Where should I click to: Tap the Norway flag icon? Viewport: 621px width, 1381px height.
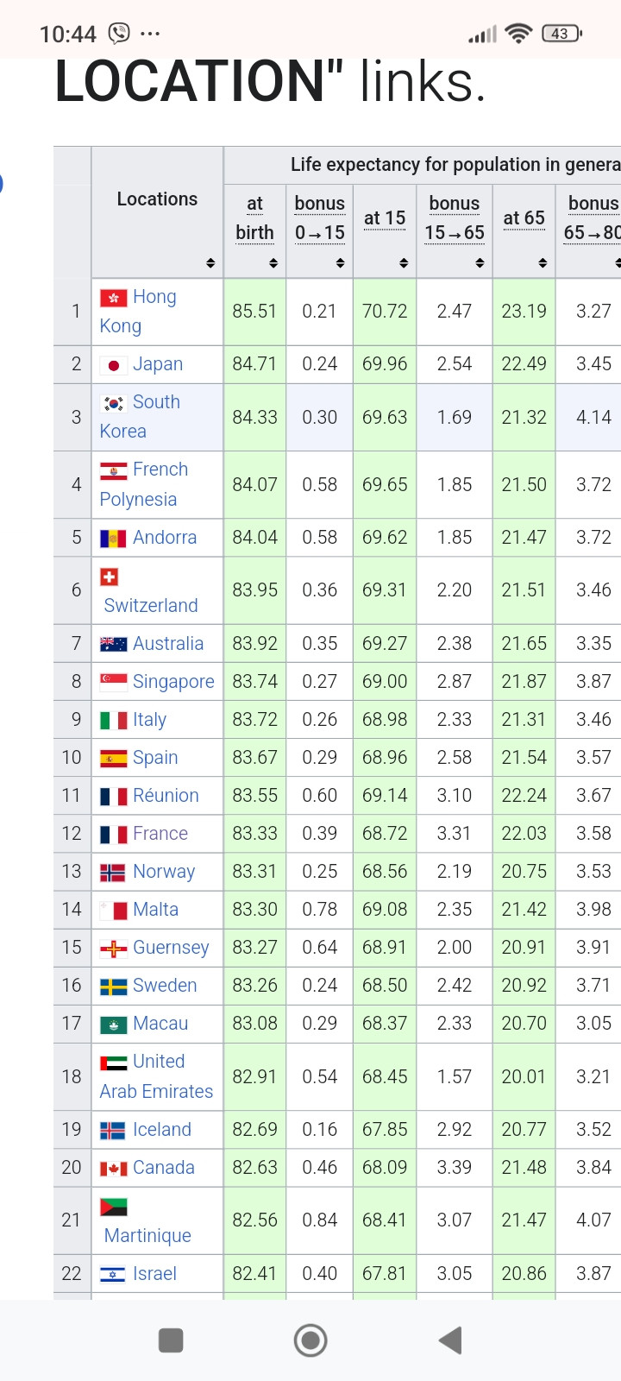click(113, 873)
